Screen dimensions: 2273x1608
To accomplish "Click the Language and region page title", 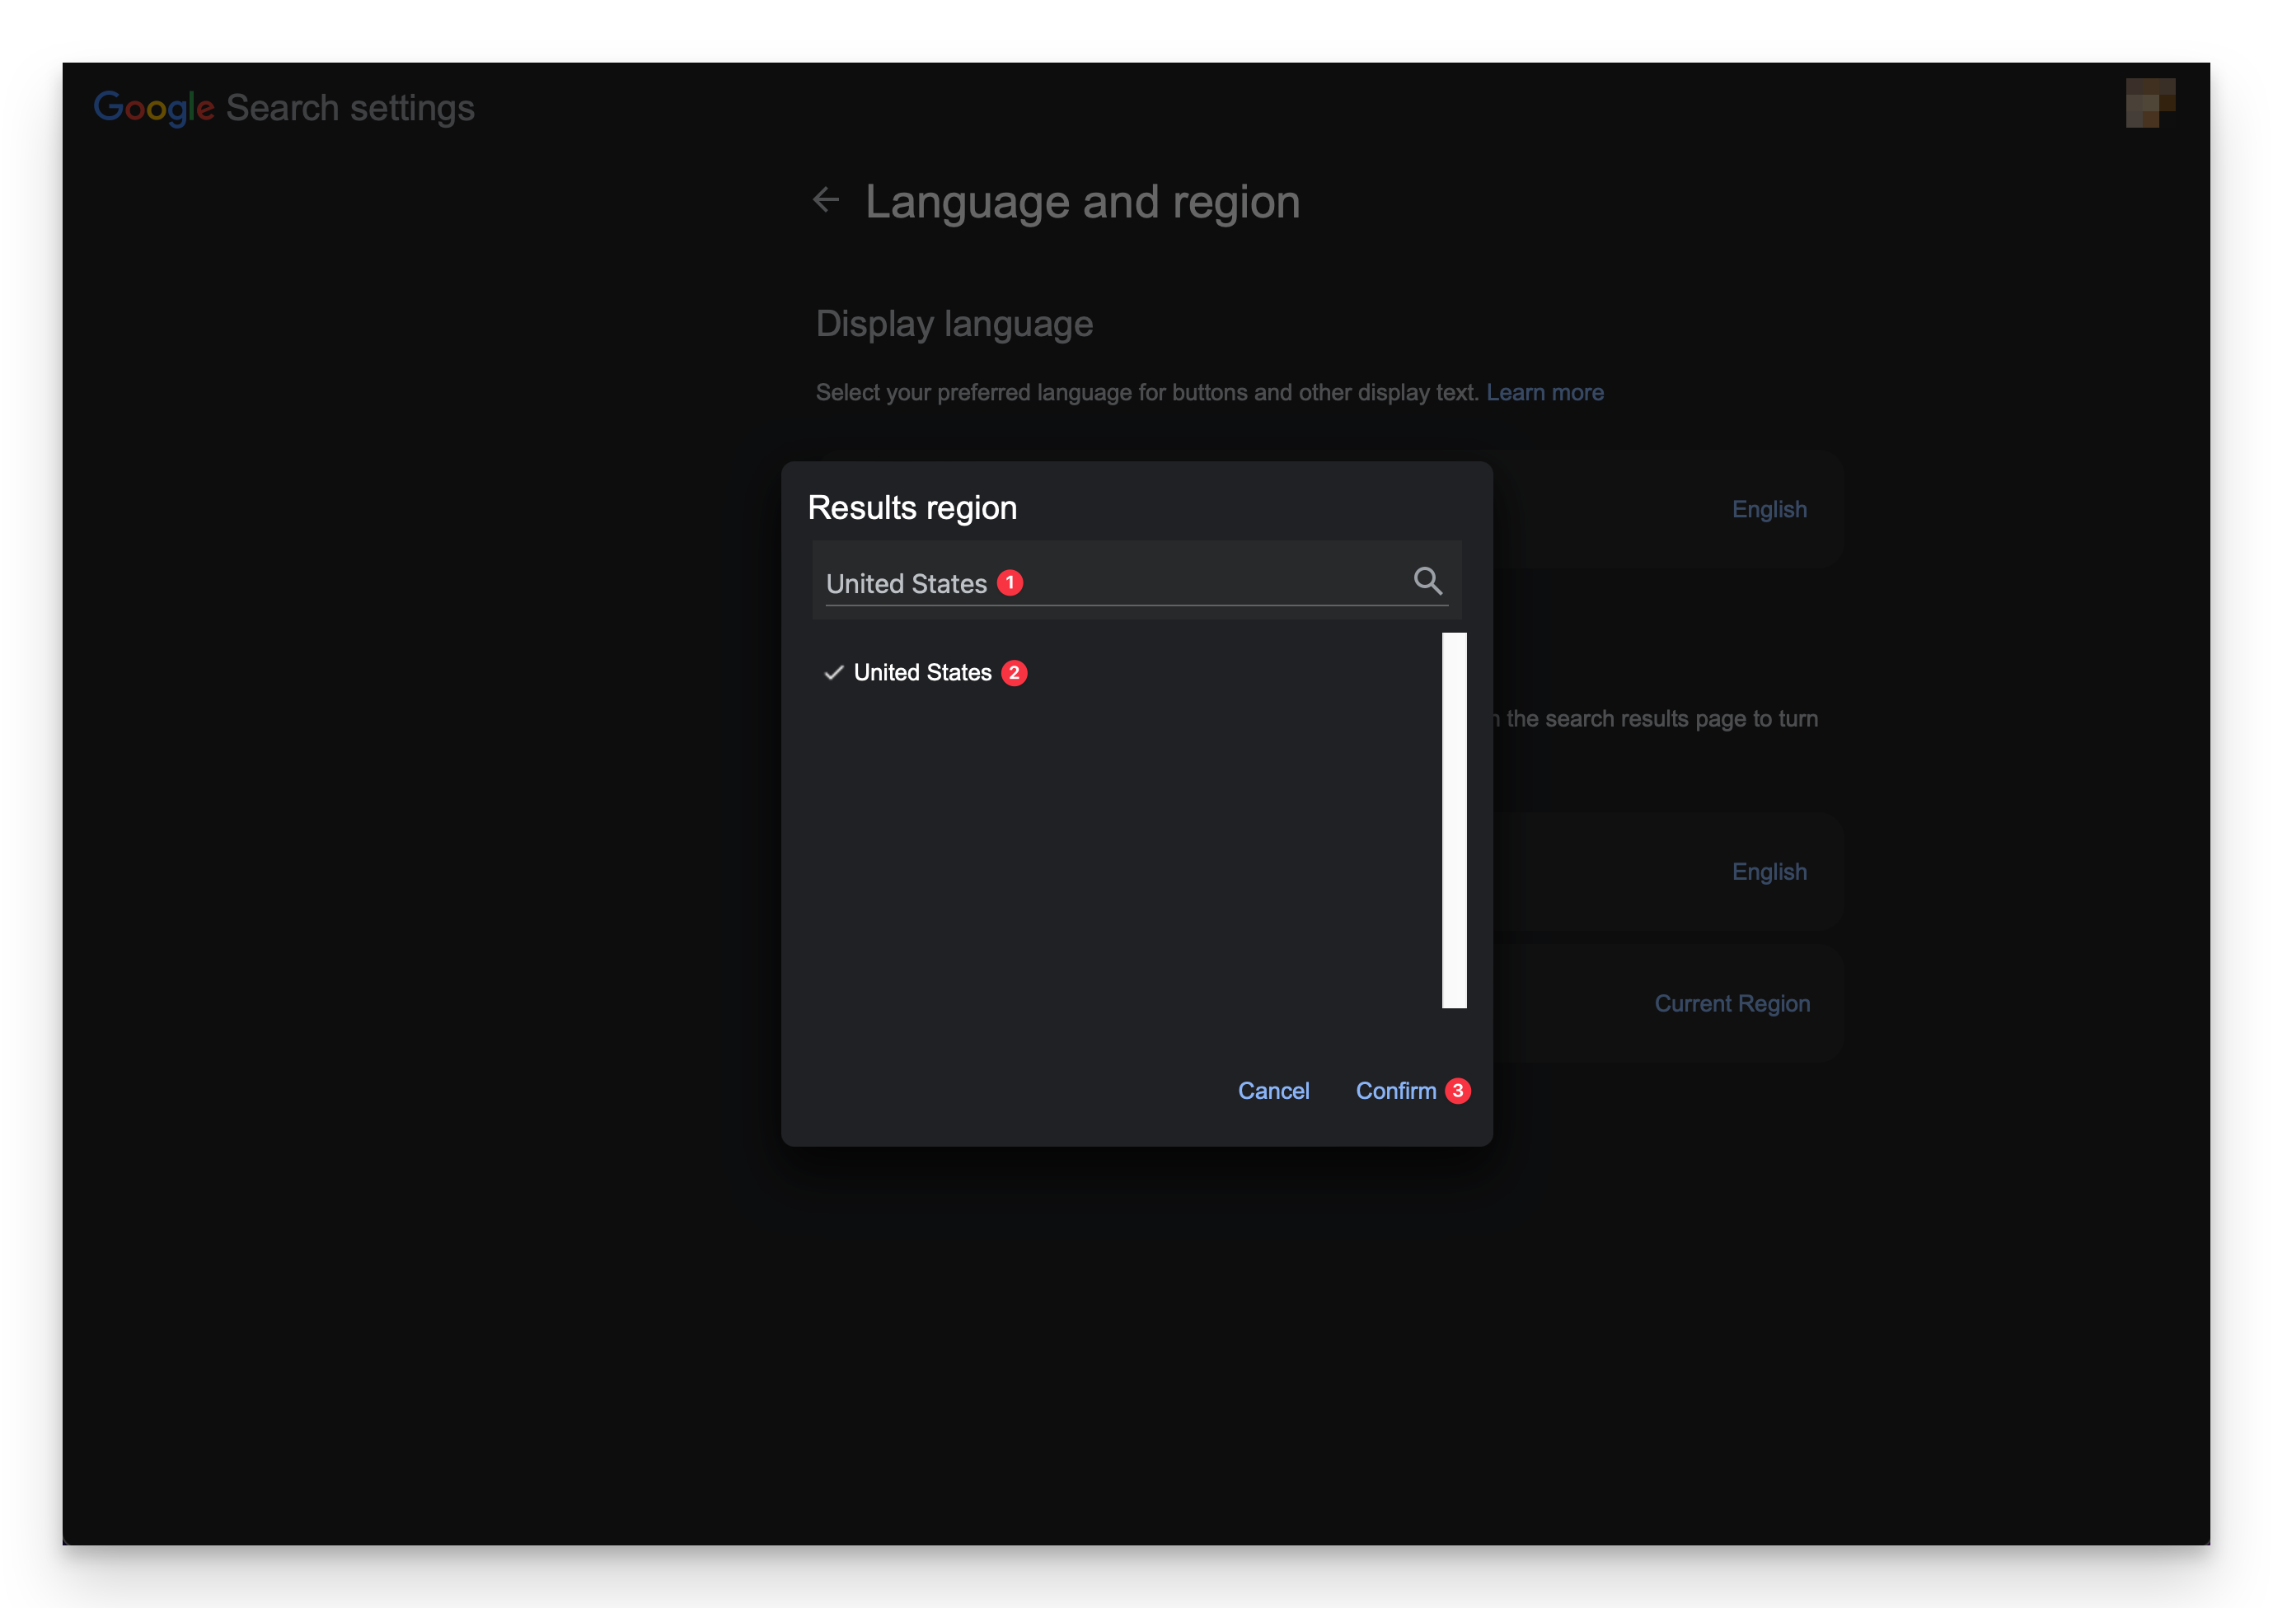I will [1083, 201].
